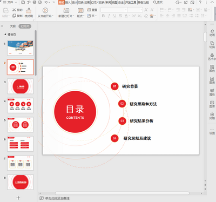The height and width of the screenshot is (202, 216).
Task: Open the font color dropdown arrow
Action: tap(130, 16)
